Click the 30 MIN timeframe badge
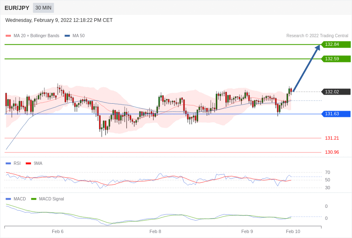Screen dimensions: 352x238 coord(43,8)
